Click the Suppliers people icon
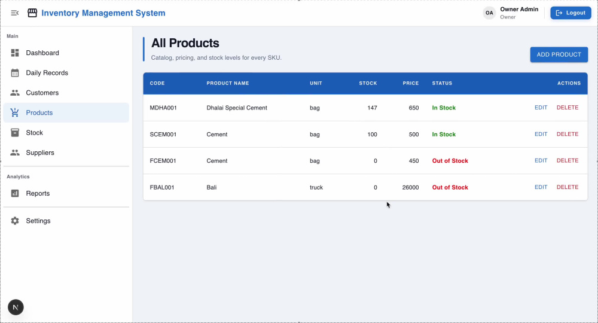Screen dimensions: 598x323 point(15,153)
